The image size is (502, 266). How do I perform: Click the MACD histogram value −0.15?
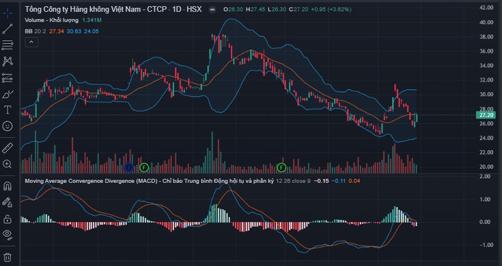(321, 181)
